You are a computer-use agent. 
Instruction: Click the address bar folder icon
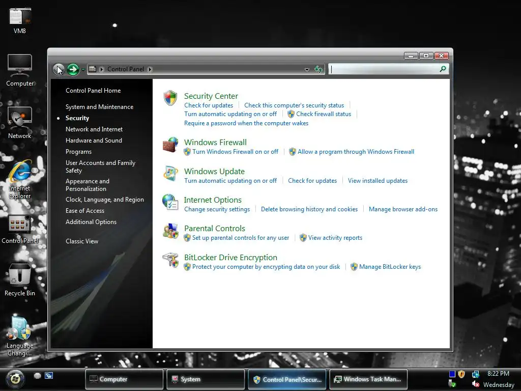click(x=93, y=69)
